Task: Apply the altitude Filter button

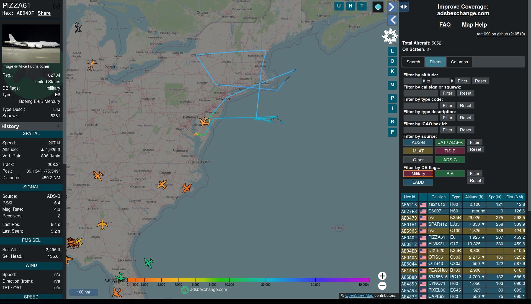Action: [462, 81]
